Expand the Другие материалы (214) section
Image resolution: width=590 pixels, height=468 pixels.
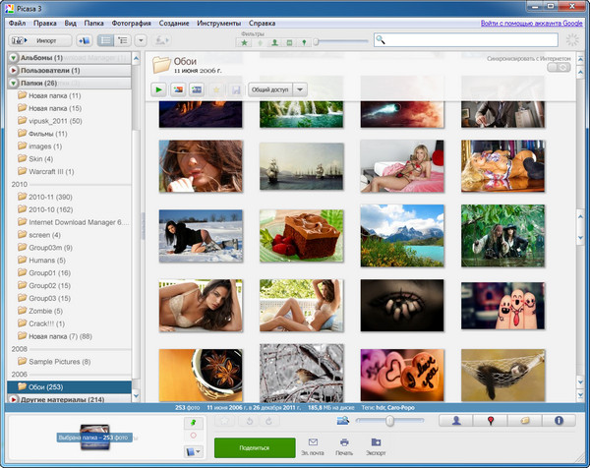coord(14,400)
